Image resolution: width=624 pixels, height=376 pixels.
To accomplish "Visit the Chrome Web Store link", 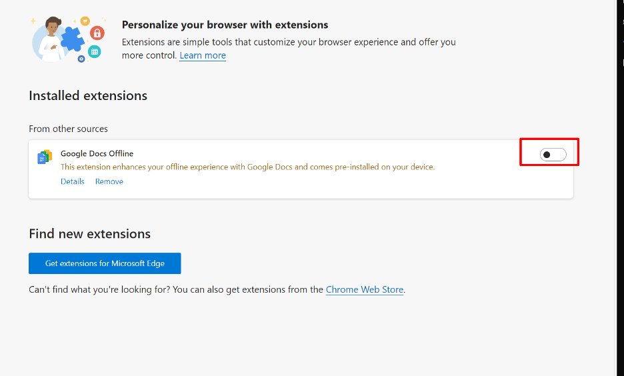I will click(365, 289).
